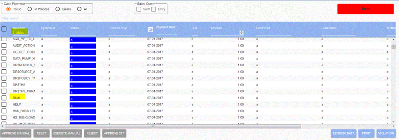This screenshot has height=140, width=399.
Task: Open the VIOLATION button
Action: point(386,133)
